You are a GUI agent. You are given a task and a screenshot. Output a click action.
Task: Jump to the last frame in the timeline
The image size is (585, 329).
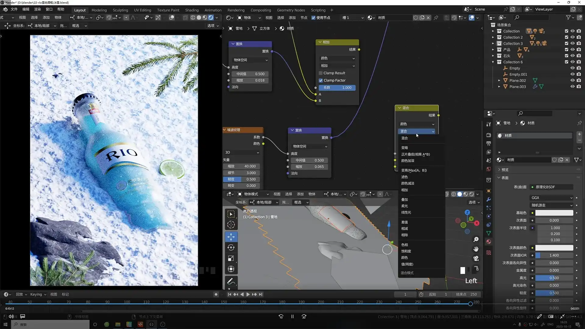point(261,294)
